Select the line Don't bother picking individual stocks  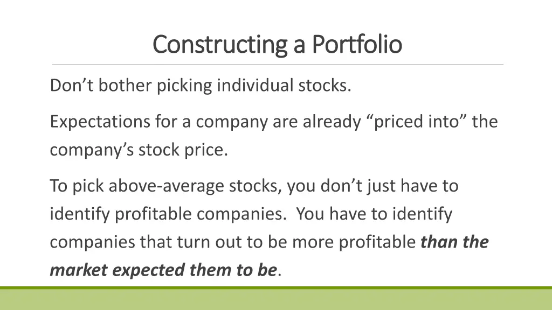pos(201,86)
